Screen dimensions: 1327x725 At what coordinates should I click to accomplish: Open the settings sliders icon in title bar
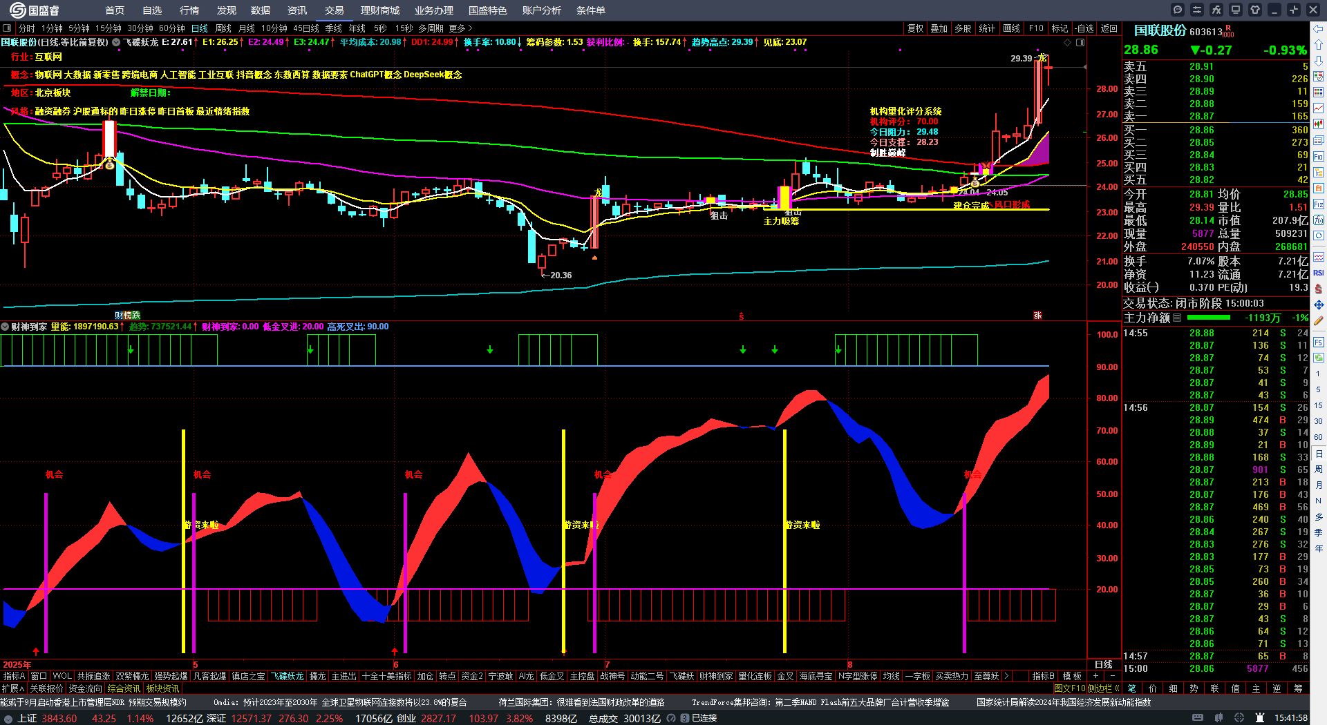tap(1197, 10)
